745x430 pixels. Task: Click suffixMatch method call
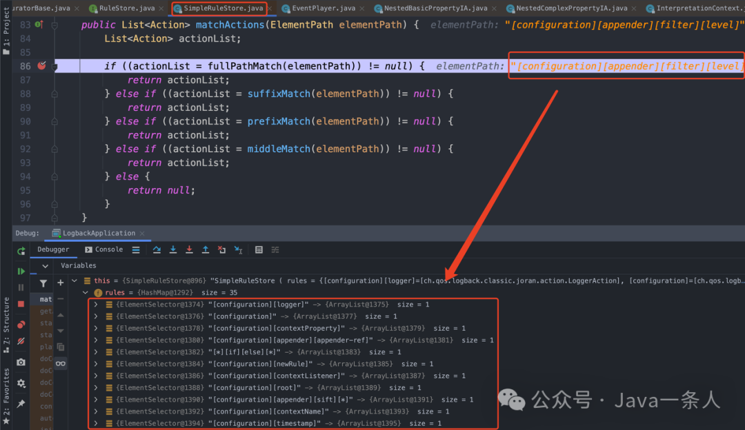(x=279, y=94)
